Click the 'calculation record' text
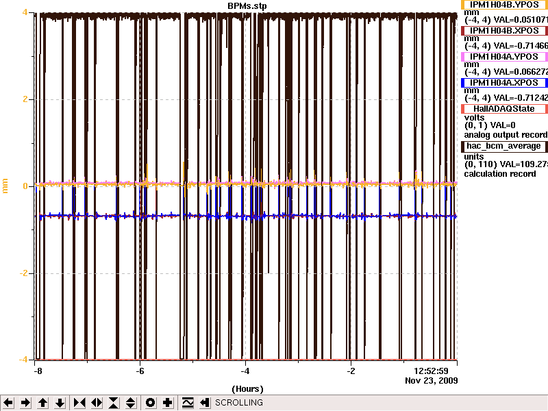The height and width of the screenshot is (411, 548). click(500, 174)
